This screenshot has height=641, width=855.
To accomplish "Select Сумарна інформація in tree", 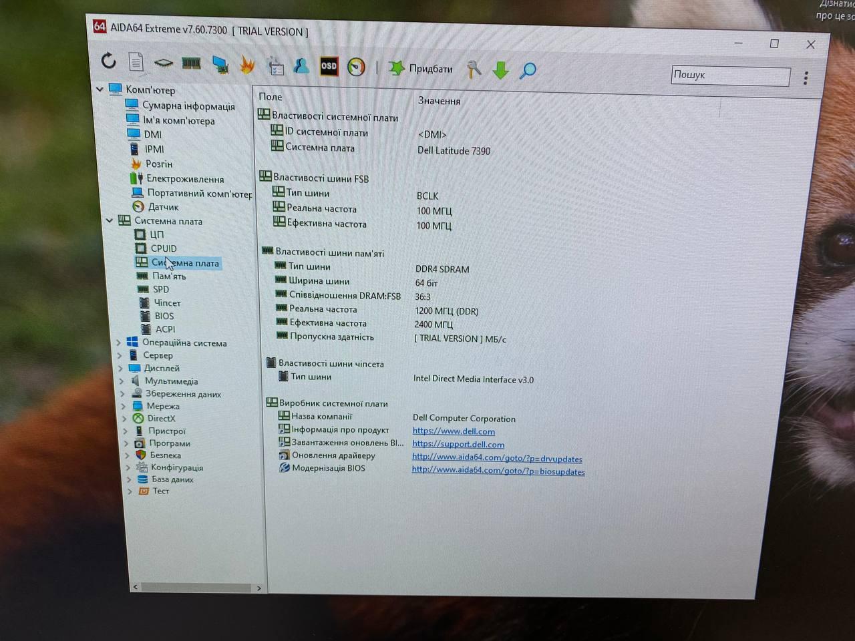I will tap(188, 105).
